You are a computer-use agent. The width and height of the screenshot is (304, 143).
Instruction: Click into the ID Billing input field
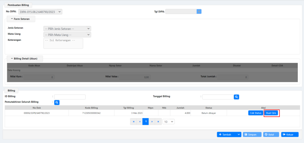[70, 97]
